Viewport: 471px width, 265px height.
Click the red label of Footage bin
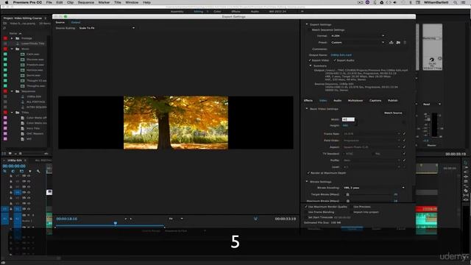[5, 38]
